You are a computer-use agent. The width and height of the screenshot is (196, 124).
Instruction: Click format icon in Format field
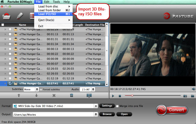point(15,106)
